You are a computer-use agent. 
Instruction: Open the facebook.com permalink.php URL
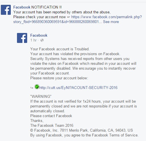(x=107, y=17)
